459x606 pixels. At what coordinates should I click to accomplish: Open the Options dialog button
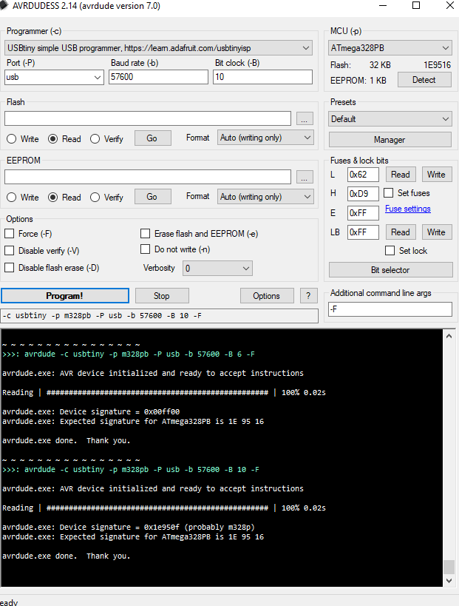point(267,296)
